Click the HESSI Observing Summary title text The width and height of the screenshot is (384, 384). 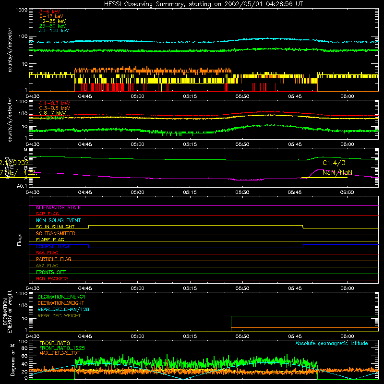[x=203, y=4]
